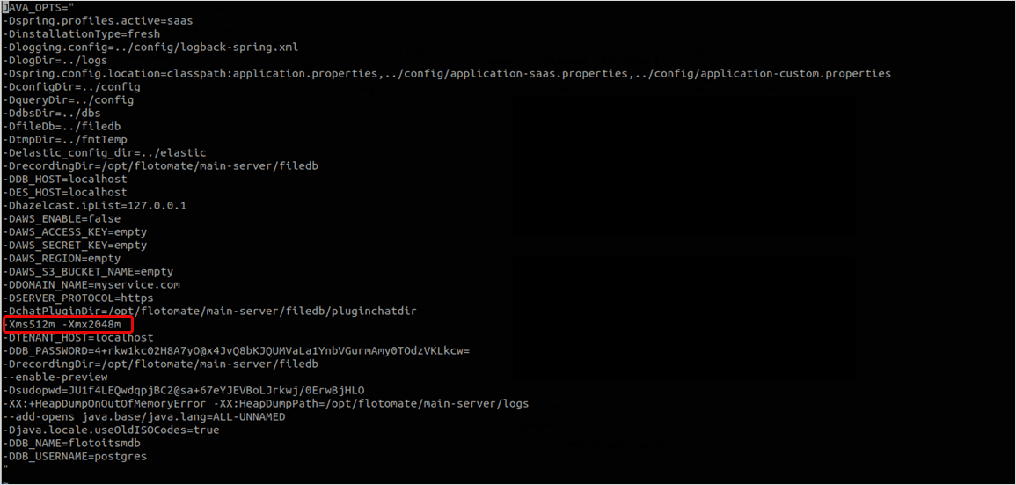This screenshot has height=485, width=1016.
Task: Click the -Dspring.profiles.active=saas line
Action: click(98, 20)
